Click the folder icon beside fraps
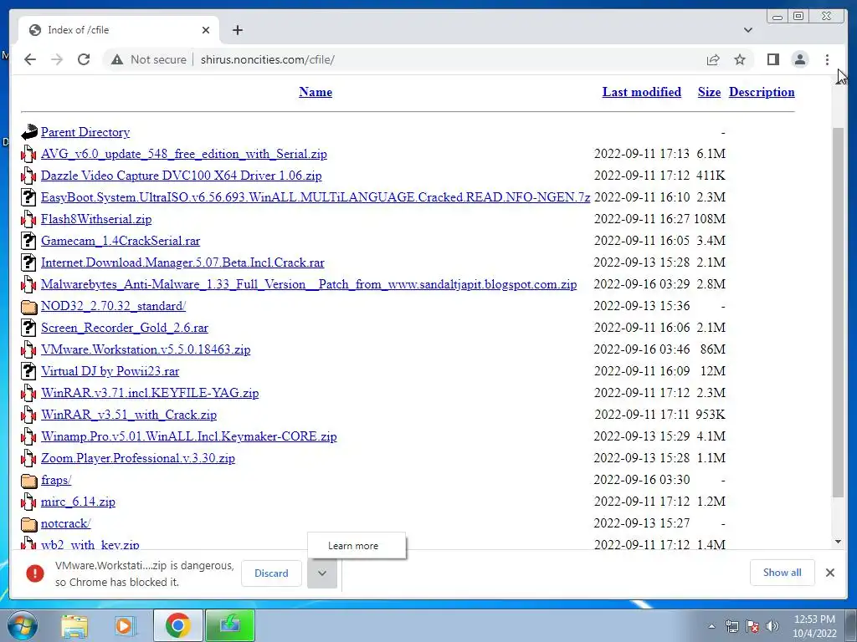 [x=28, y=481]
